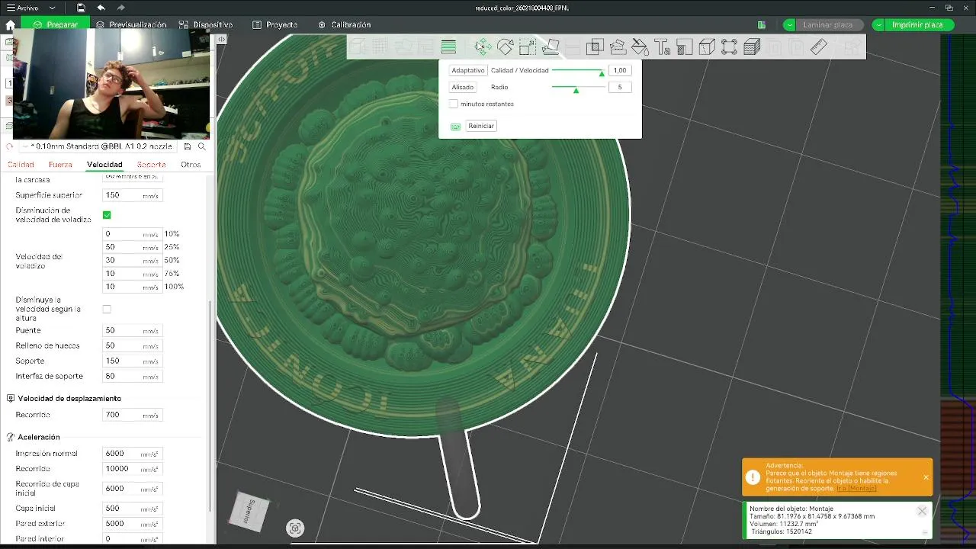Click the Puente speed input field
976x549 pixels.
pyautogui.click(x=133, y=331)
